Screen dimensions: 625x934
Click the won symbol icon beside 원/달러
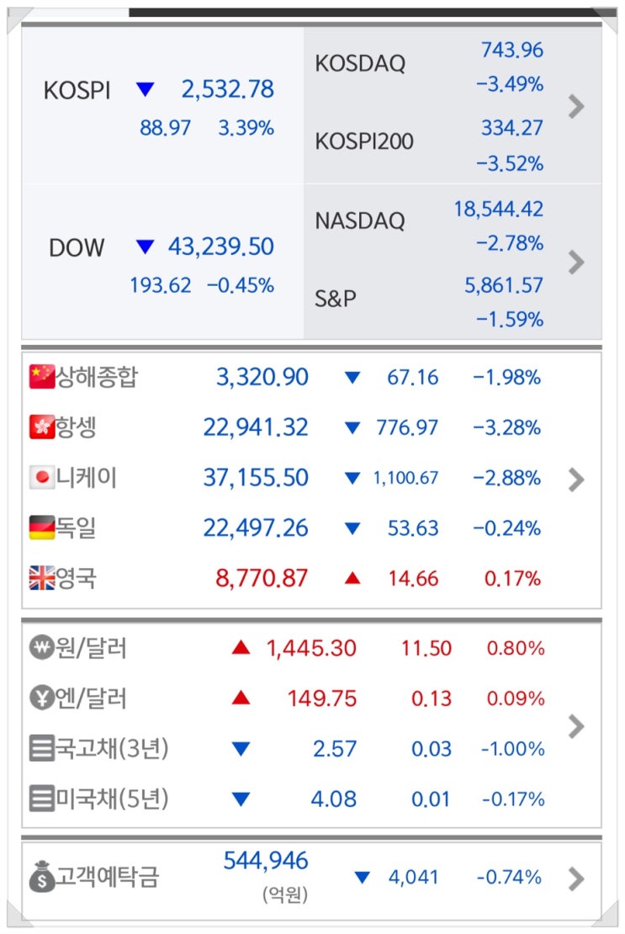tap(41, 649)
